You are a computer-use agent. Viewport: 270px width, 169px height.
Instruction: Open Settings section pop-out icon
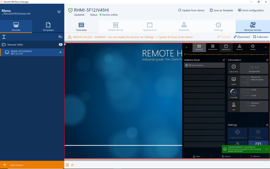click(x=267, y=125)
